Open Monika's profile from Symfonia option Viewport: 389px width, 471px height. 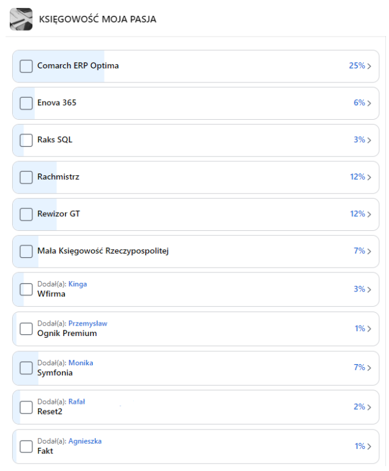81,362
